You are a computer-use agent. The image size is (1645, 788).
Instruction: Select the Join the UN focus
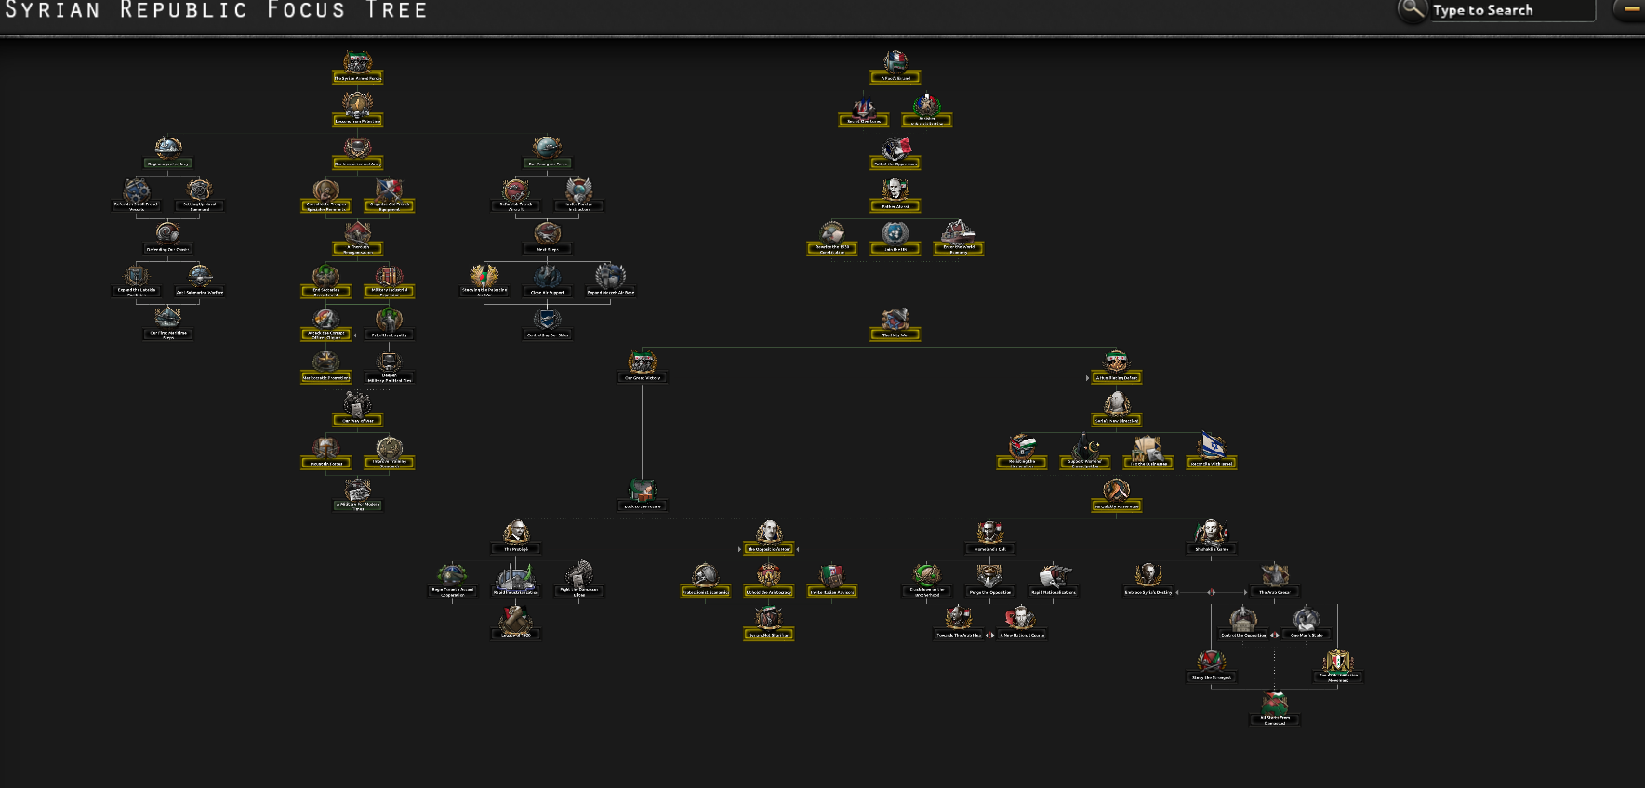point(895,239)
